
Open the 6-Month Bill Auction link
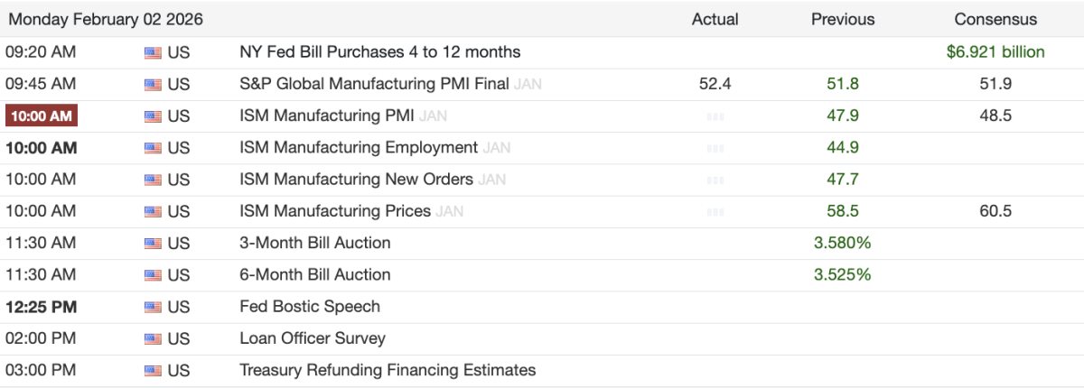(314, 274)
